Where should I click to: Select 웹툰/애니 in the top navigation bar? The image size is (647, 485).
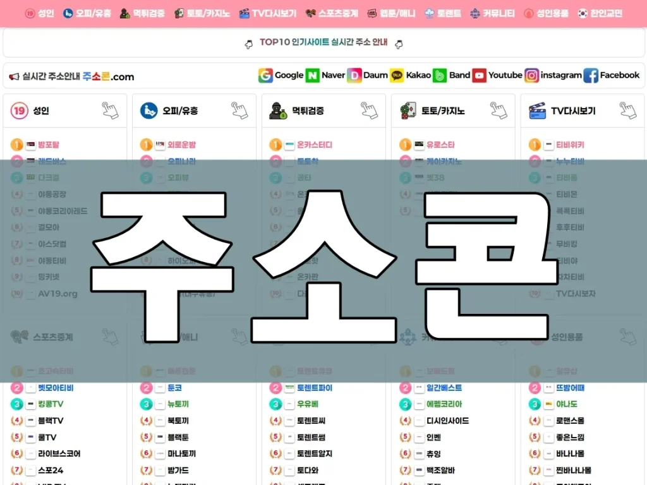point(391,13)
